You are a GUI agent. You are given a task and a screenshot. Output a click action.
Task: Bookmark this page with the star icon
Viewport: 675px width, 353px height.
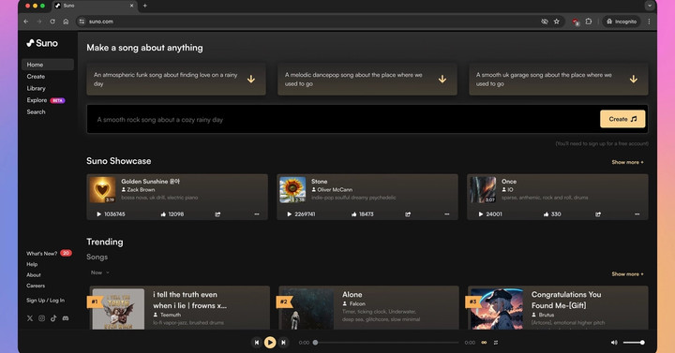(557, 22)
